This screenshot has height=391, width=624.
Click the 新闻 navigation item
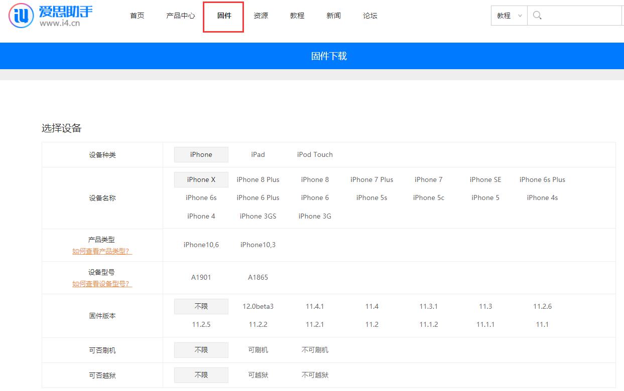pyautogui.click(x=333, y=16)
